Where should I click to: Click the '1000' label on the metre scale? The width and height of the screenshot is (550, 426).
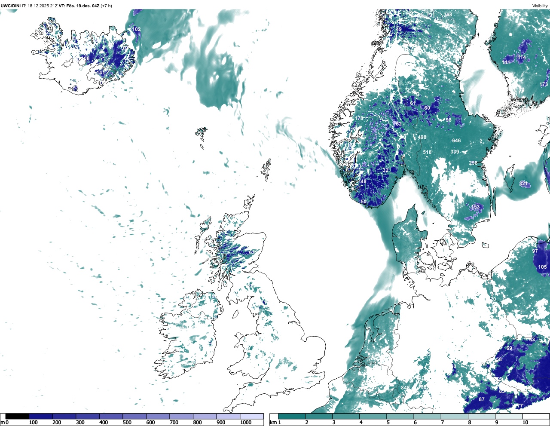246,423
